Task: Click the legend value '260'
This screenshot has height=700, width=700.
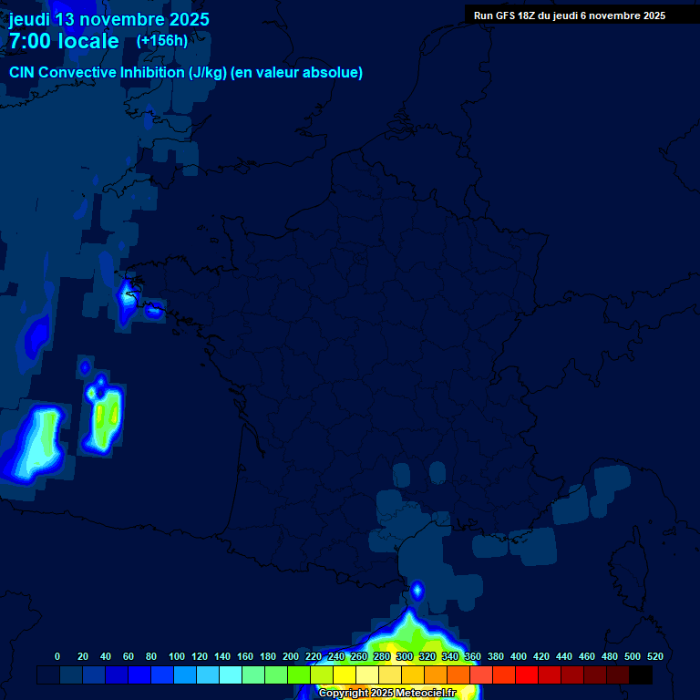Action: coord(359,656)
